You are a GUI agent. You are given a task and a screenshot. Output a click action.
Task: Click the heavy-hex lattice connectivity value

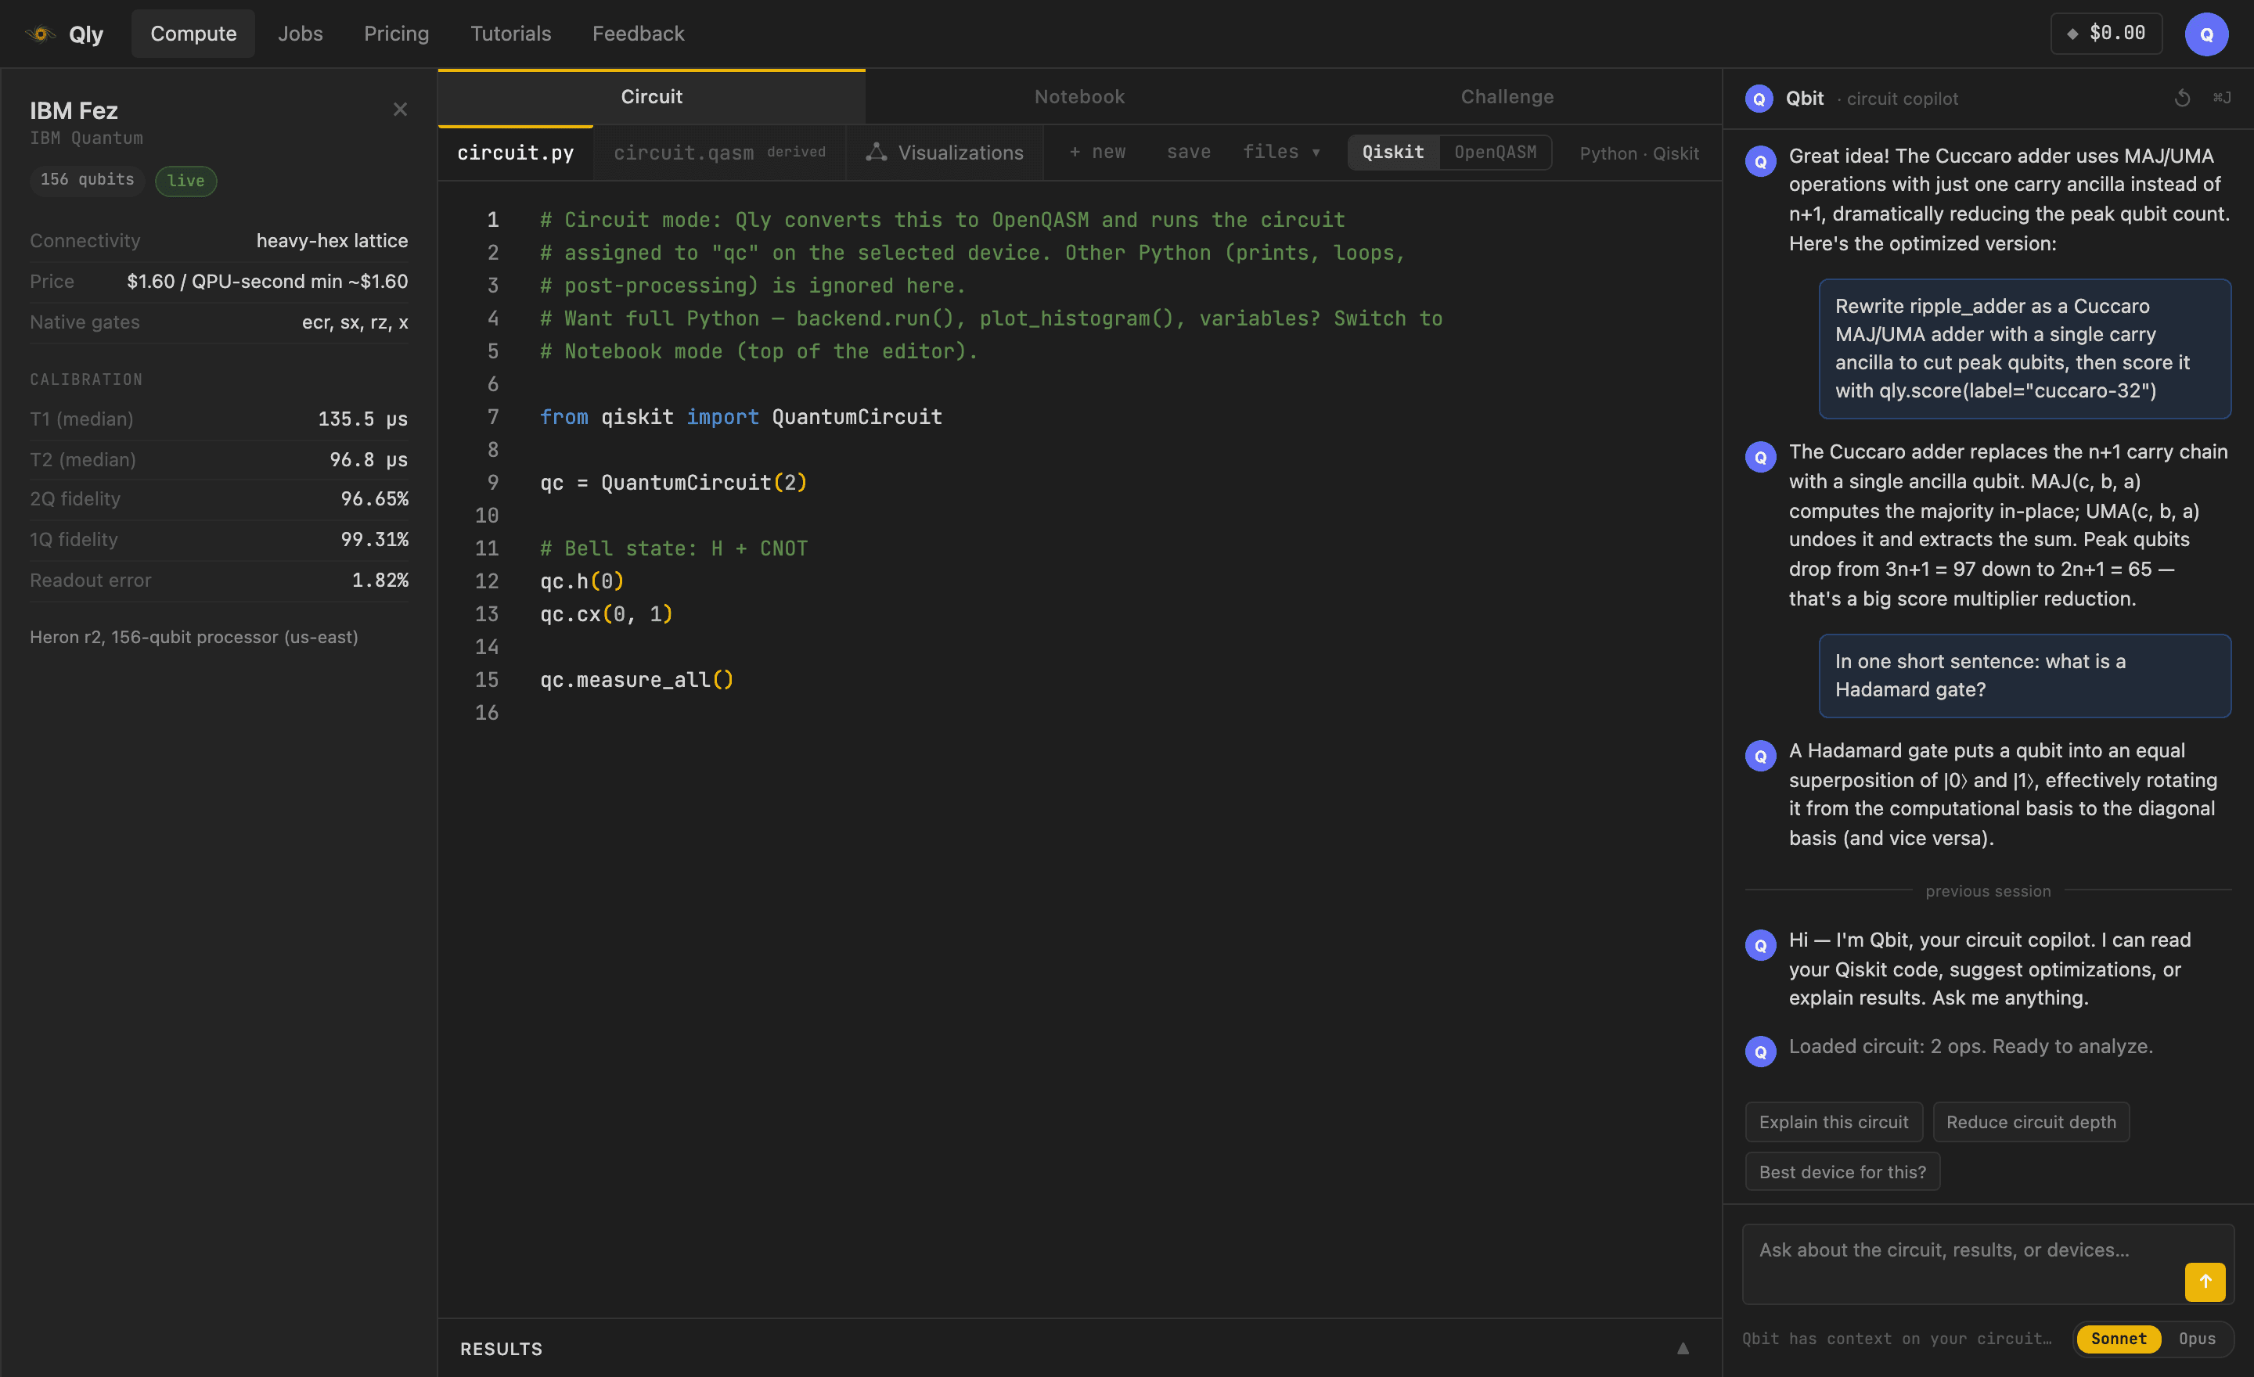click(332, 240)
